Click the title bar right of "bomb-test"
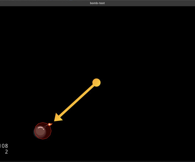195x162 pixels. pos(149,3)
